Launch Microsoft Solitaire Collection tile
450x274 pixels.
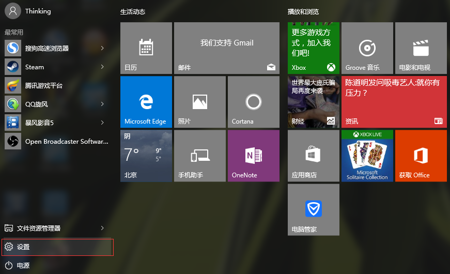[x=367, y=156]
